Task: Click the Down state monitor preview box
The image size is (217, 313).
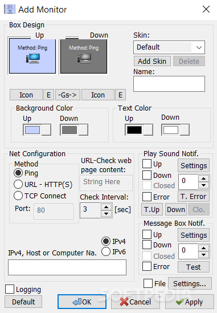Action: [x=84, y=56]
